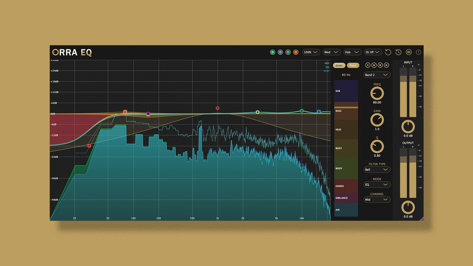This screenshot has width=473, height=266.
Task: Toggle the S solo band button
Action: 368,65
